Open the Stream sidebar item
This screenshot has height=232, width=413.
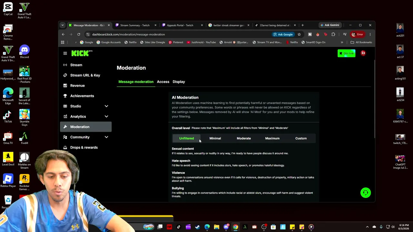point(86,65)
